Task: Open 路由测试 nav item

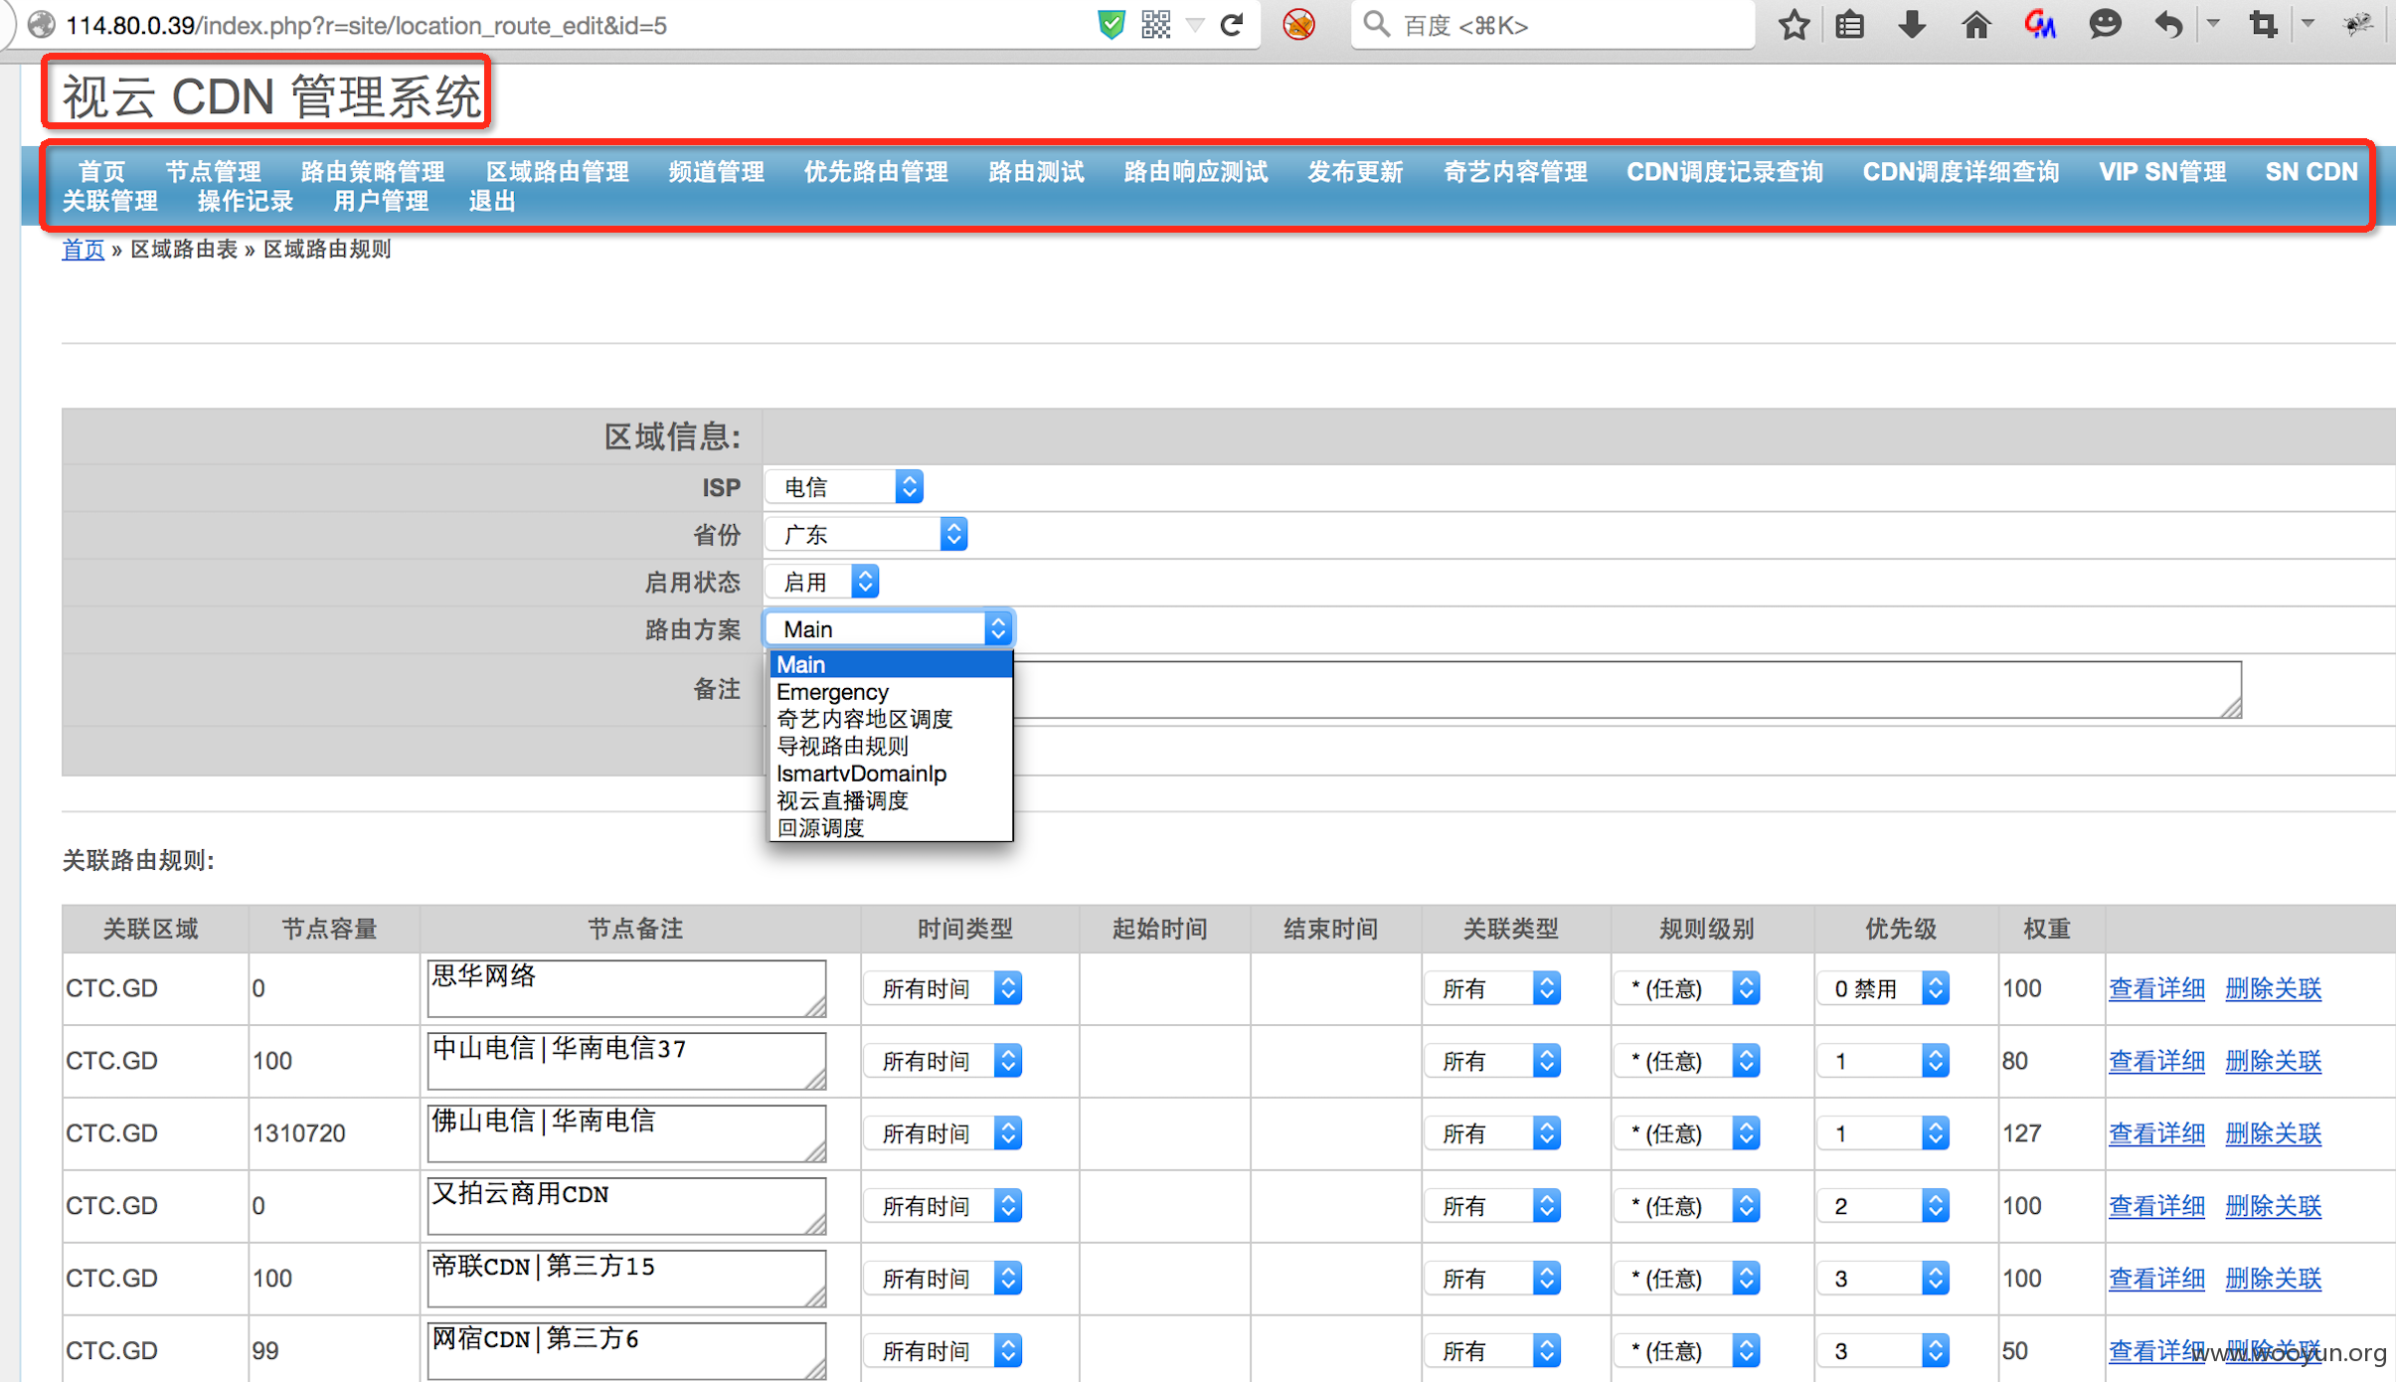Action: pos(1036,172)
